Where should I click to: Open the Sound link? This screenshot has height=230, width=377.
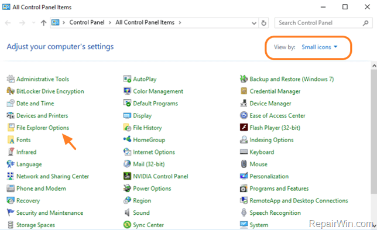141,212
